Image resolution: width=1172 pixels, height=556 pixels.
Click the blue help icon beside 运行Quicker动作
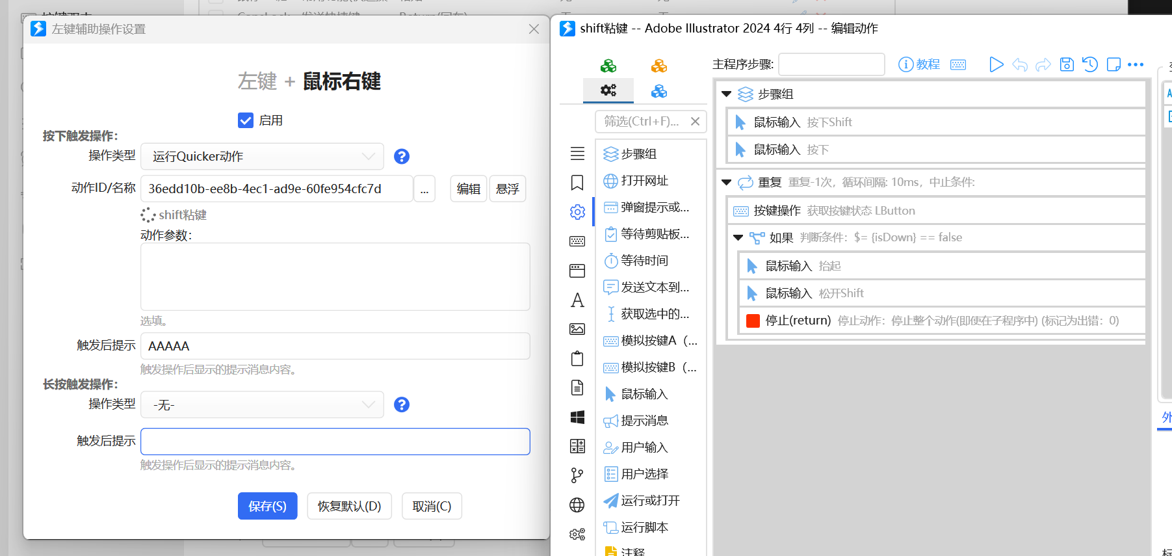coord(402,157)
